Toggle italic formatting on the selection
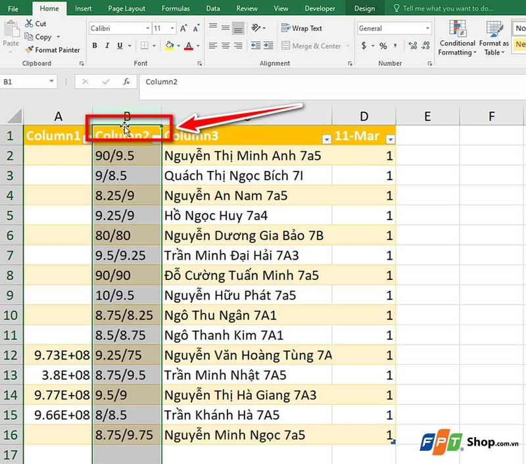Screen dimensions: 526x464 click(x=107, y=45)
